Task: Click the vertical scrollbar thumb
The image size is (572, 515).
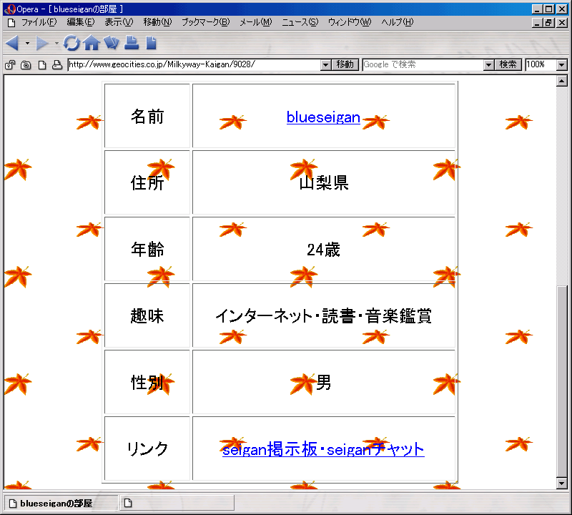Action: click(562, 381)
